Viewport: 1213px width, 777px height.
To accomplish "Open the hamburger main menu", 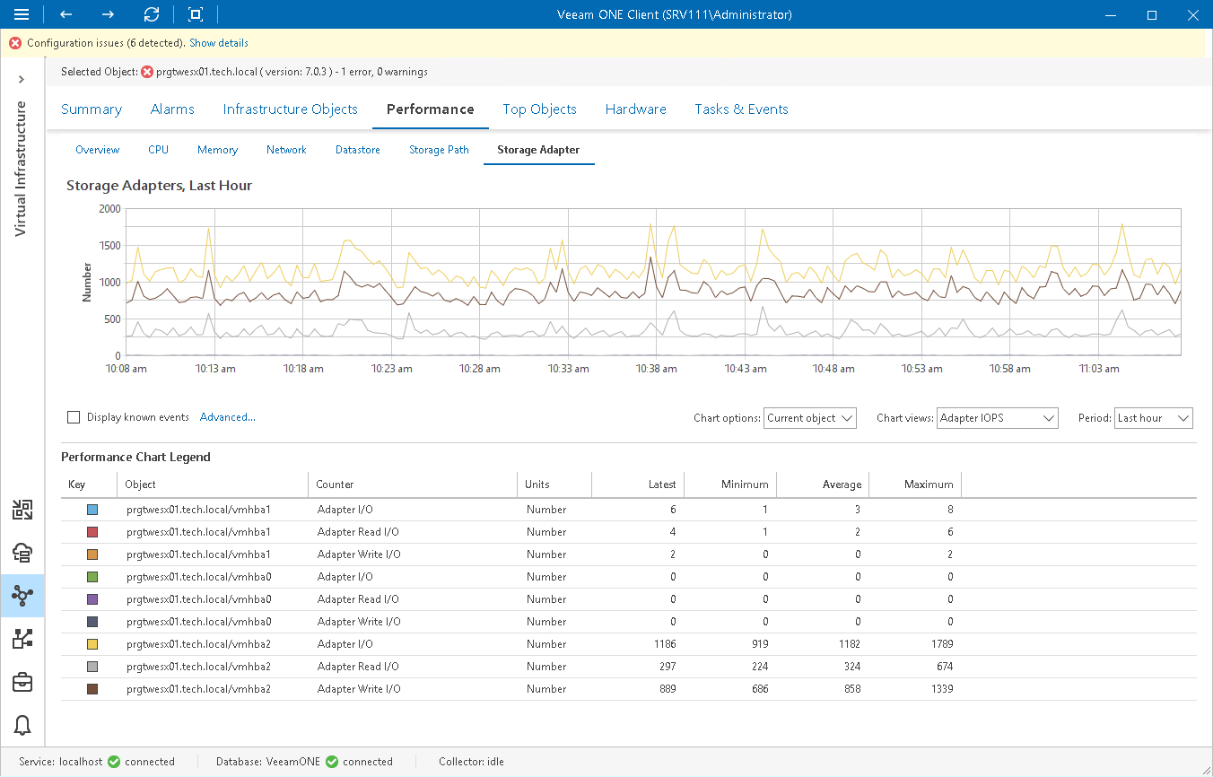I will [22, 14].
